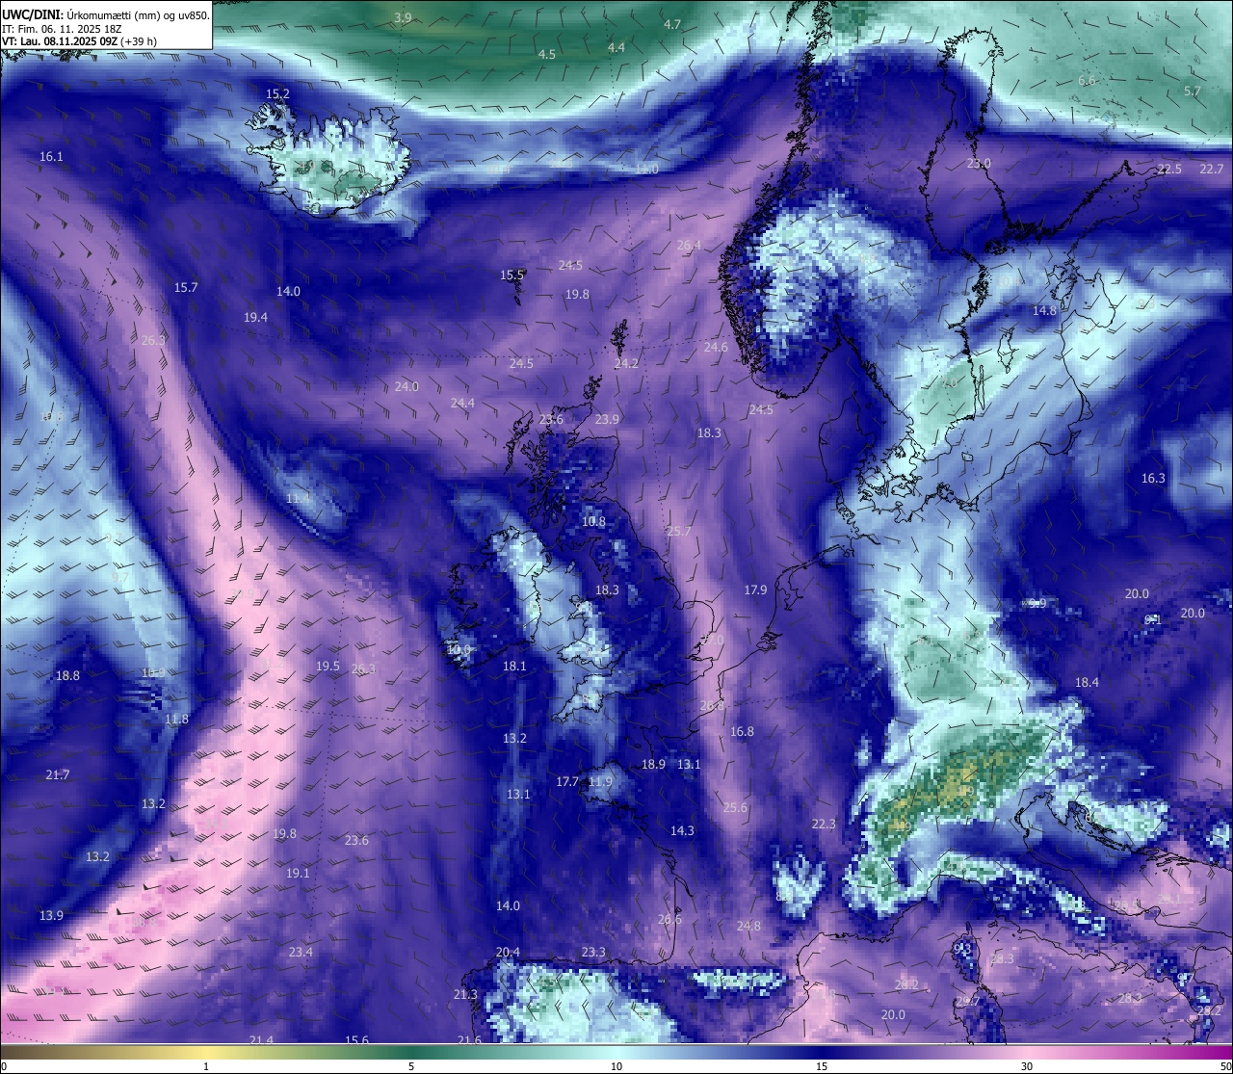
Task: Click the '18.8' value label
Action: point(67,675)
